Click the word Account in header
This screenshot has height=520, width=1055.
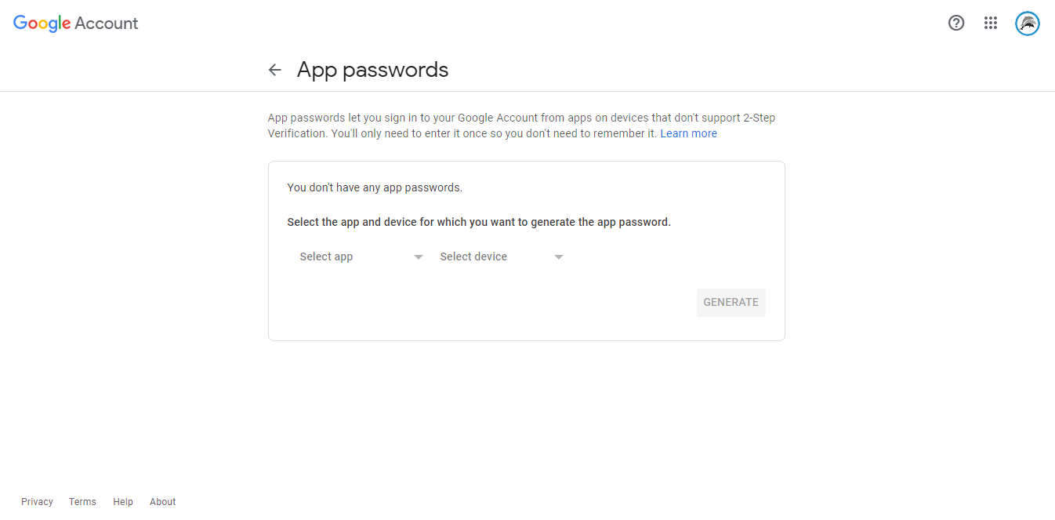107,24
